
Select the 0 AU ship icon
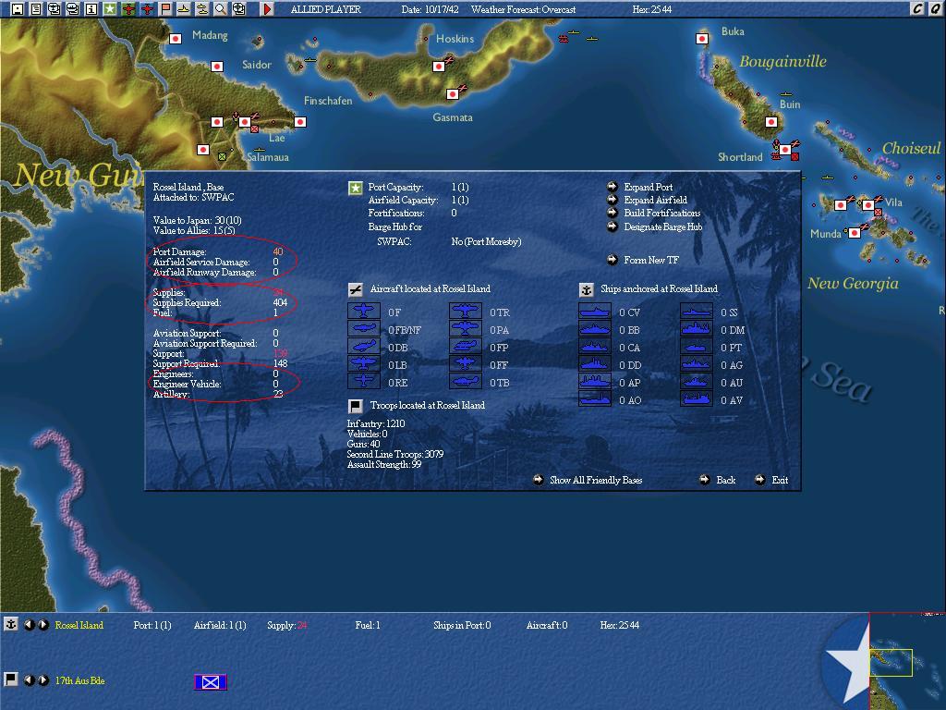coord(697,382)
